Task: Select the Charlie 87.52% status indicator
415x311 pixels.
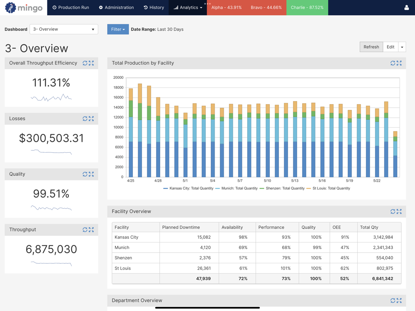Action: [307, 7]
